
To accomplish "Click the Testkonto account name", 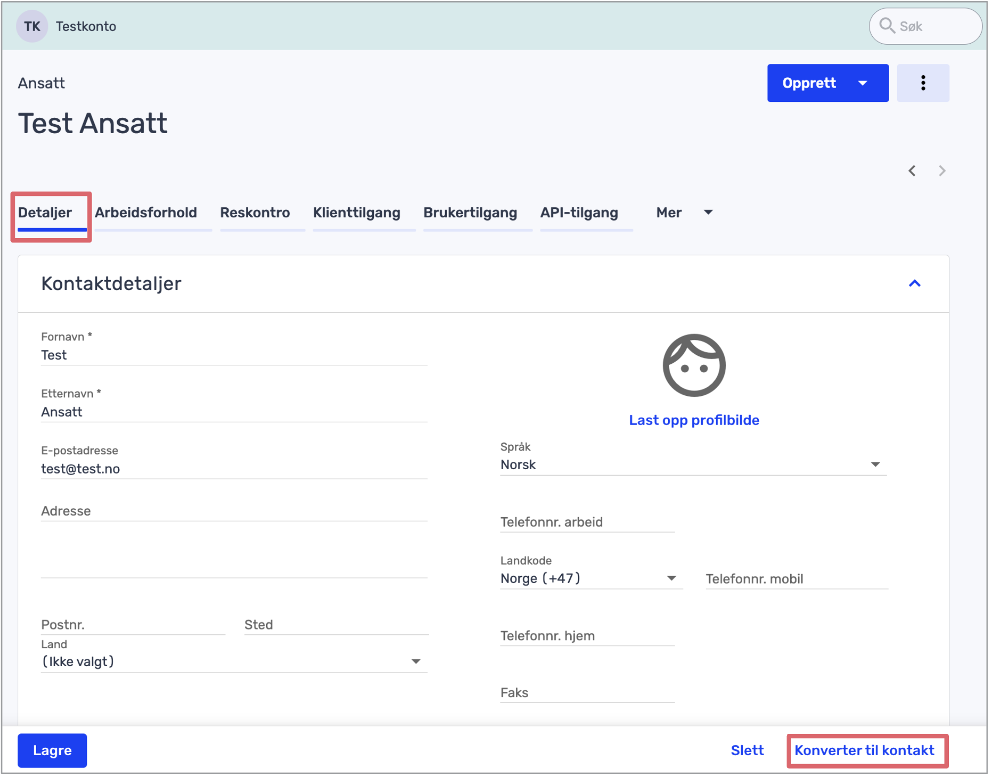I will click(x=86, y=26).
